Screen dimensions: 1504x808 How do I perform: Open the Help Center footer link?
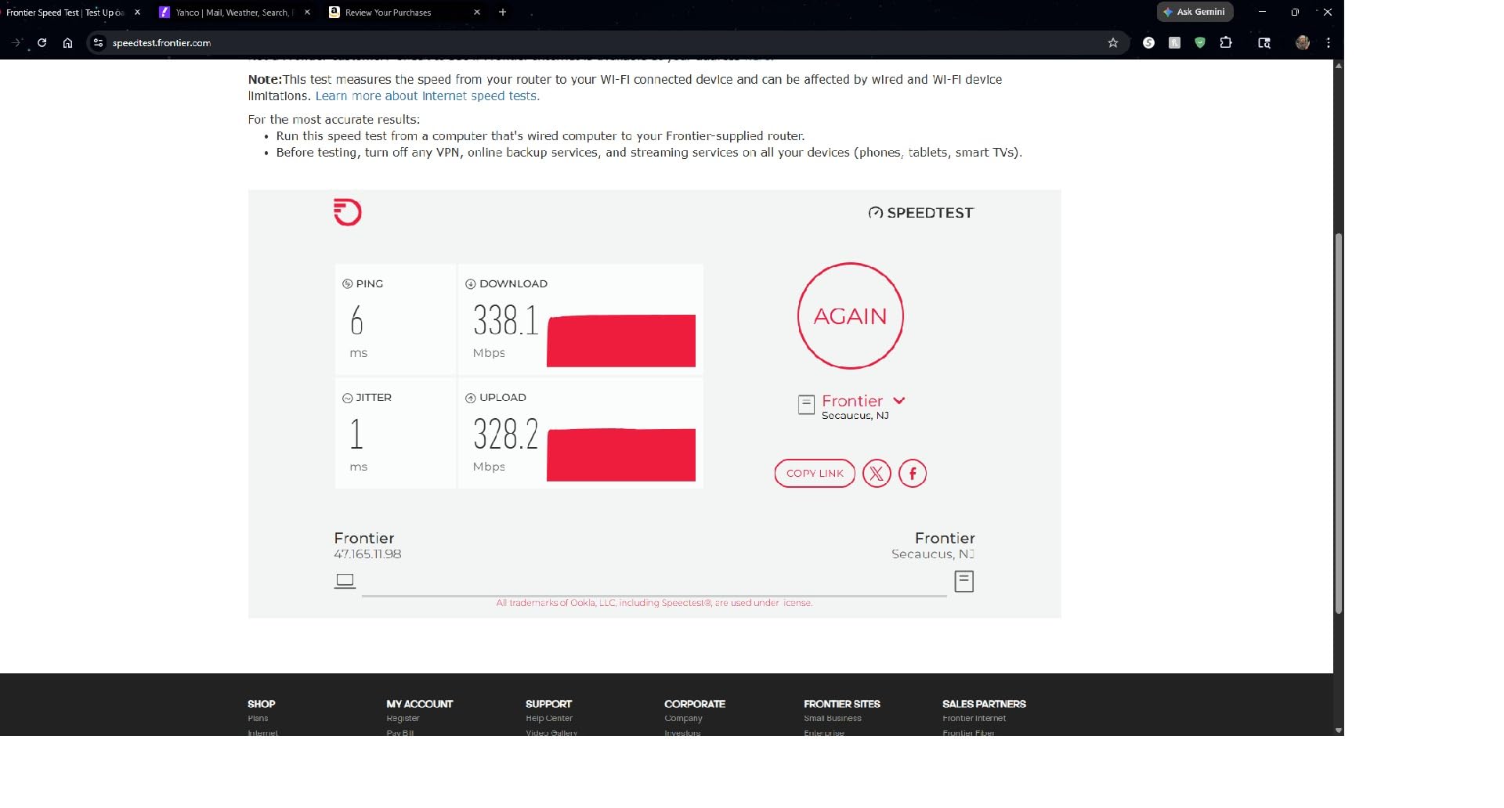click(x=549, y=718)
